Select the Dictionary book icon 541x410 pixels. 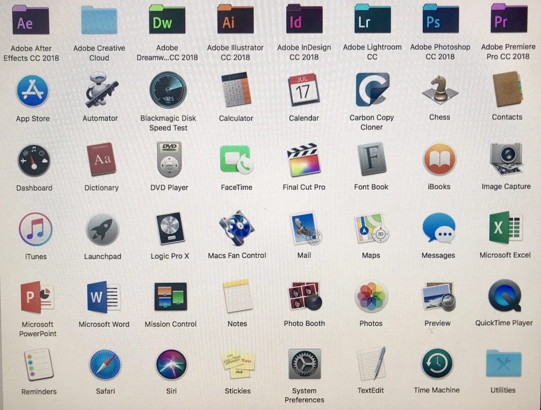pyautogui.click(x=101, y=159)
